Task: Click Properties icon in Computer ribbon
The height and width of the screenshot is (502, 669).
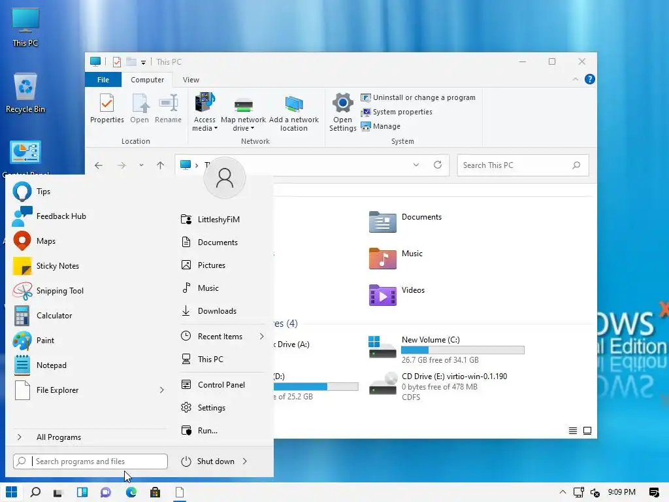Action: (106, 109)
